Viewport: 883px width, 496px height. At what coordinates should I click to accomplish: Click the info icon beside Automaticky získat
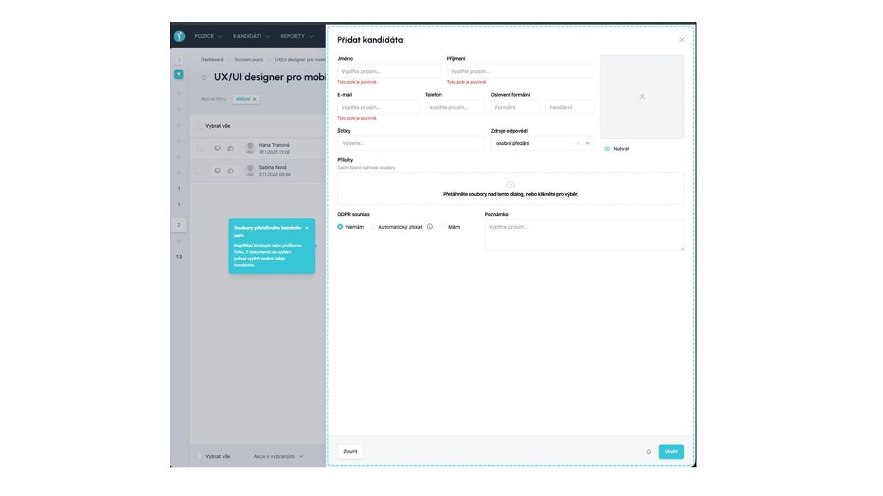point(430,227)
